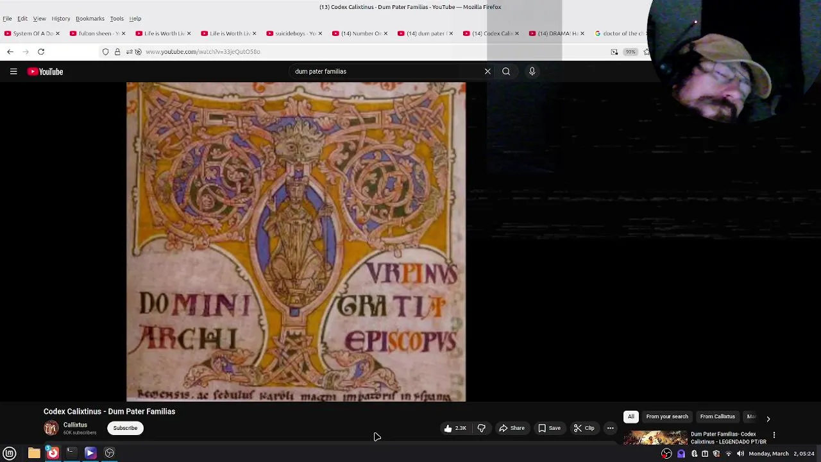View site security padlock info
The image size is (821, 462).
[x=117, y=51]
